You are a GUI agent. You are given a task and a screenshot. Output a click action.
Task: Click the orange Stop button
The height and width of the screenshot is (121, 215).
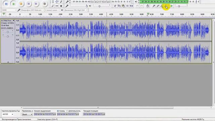tap(21, 4)
